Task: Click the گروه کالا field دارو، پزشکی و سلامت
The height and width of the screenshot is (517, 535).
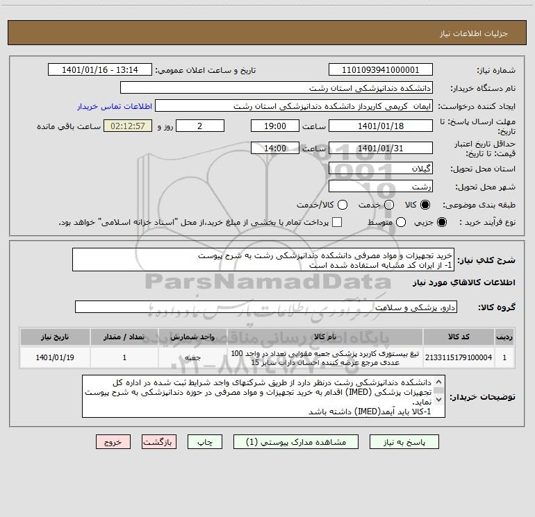Action: 266,307
